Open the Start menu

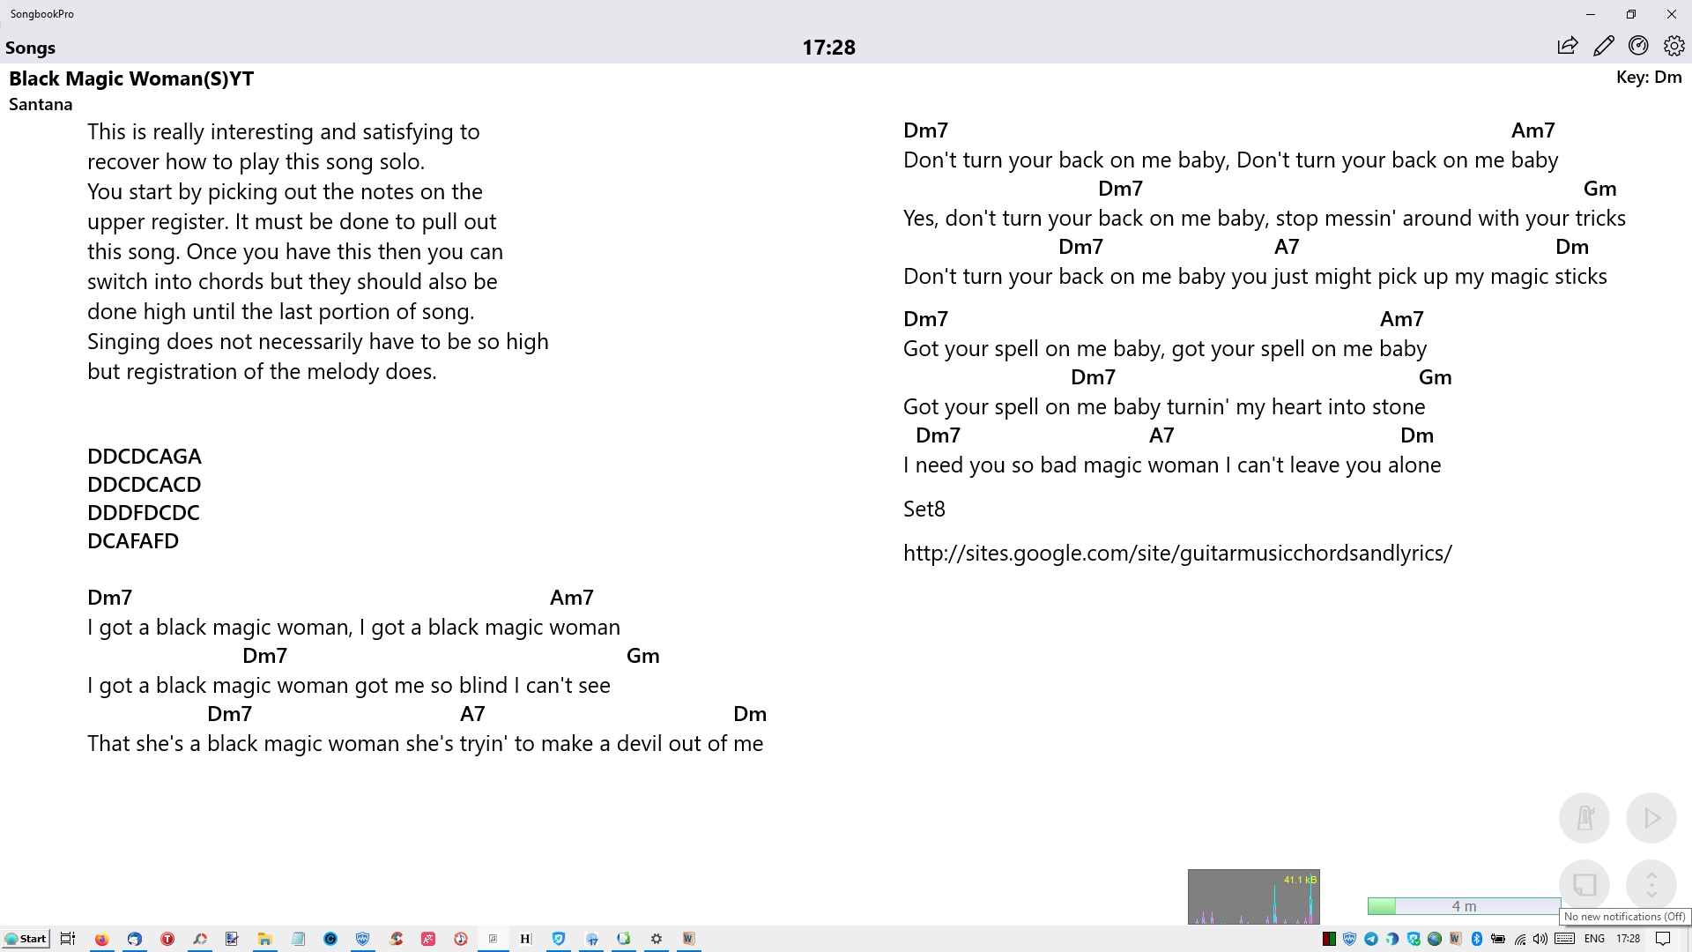tap(26, 939)
